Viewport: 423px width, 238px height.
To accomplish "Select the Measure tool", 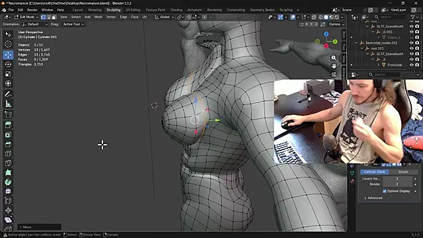I will [9, 104].
